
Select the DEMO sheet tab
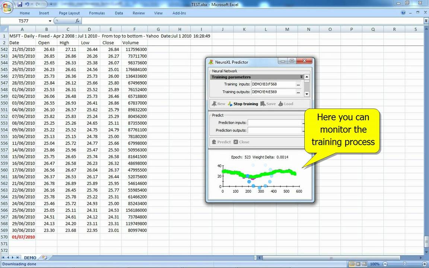click(30, 258)
